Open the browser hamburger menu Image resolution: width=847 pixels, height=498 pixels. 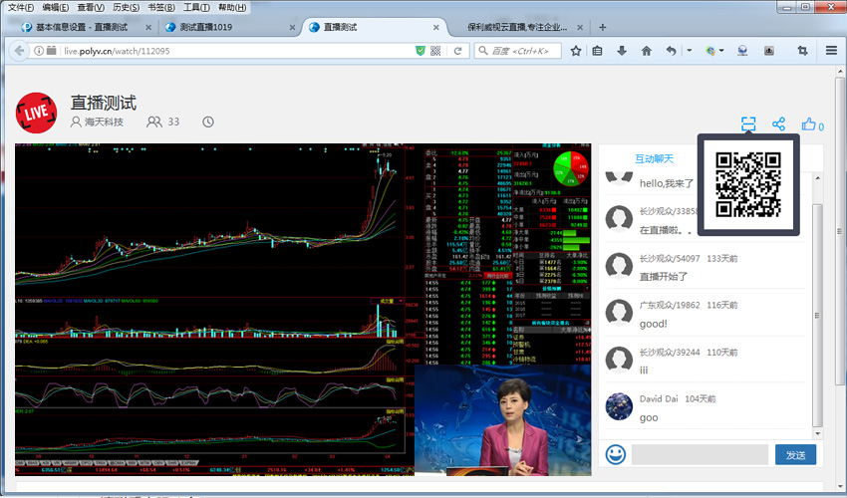pos(830,51)
